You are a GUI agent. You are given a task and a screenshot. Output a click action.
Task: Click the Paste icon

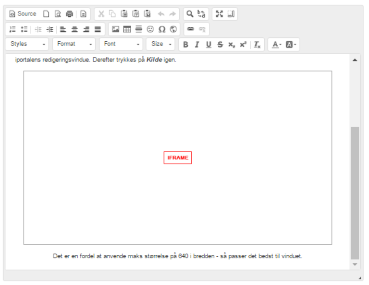124,14
